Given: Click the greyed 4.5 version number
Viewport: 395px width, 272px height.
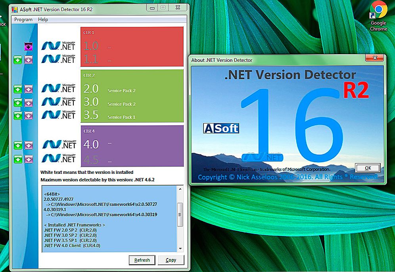Looking at the screenshot, I should click(x=91, y=160).
